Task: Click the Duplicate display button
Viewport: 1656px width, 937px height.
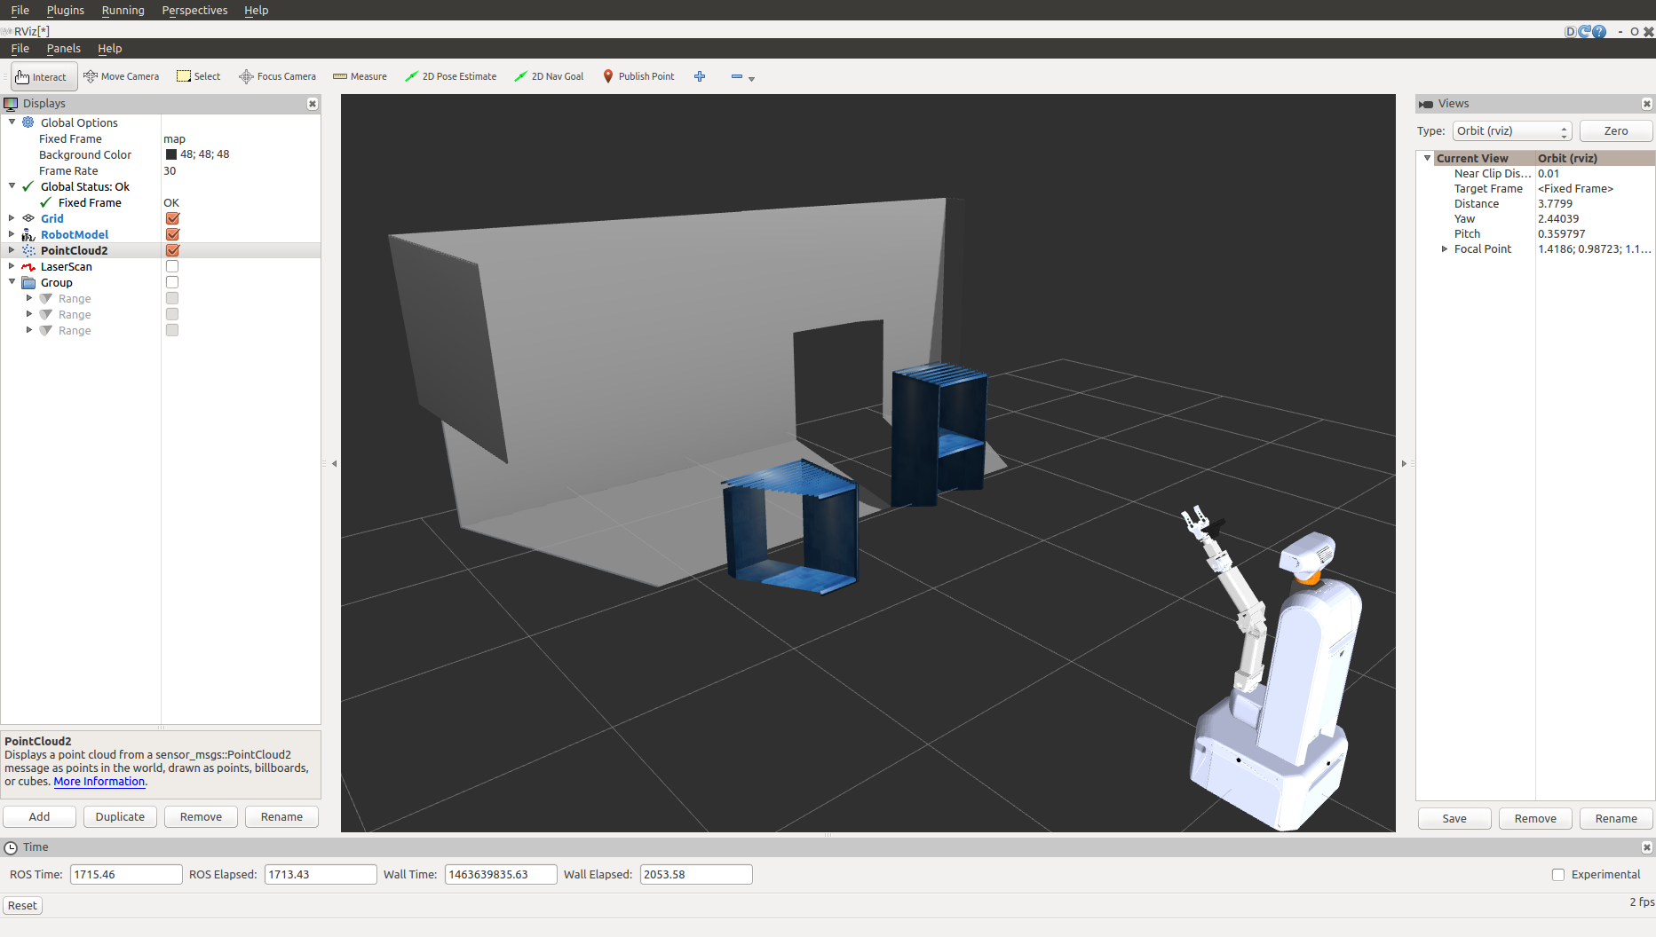Action: point(120,817)
